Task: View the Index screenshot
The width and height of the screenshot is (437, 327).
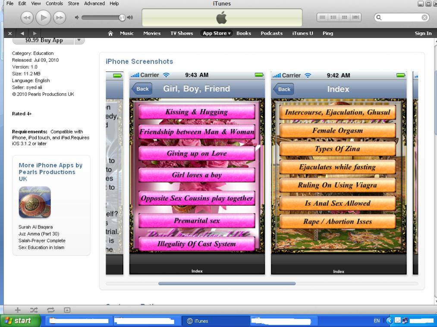Action: coord(339,173)
